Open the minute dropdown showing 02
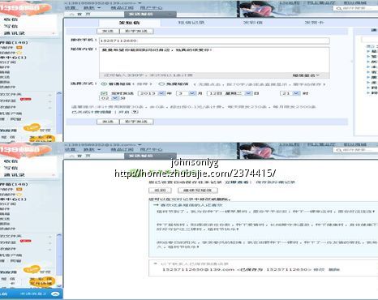The height and width of the screenshot is (300, 378). coord(115,98)
